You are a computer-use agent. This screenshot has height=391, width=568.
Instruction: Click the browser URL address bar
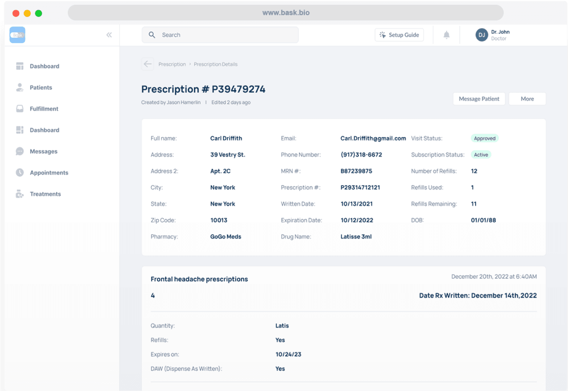(x=286, y=13)
